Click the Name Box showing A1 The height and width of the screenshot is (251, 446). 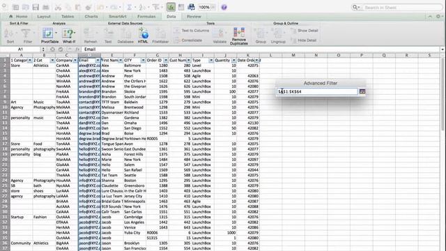tap(20, 50)
